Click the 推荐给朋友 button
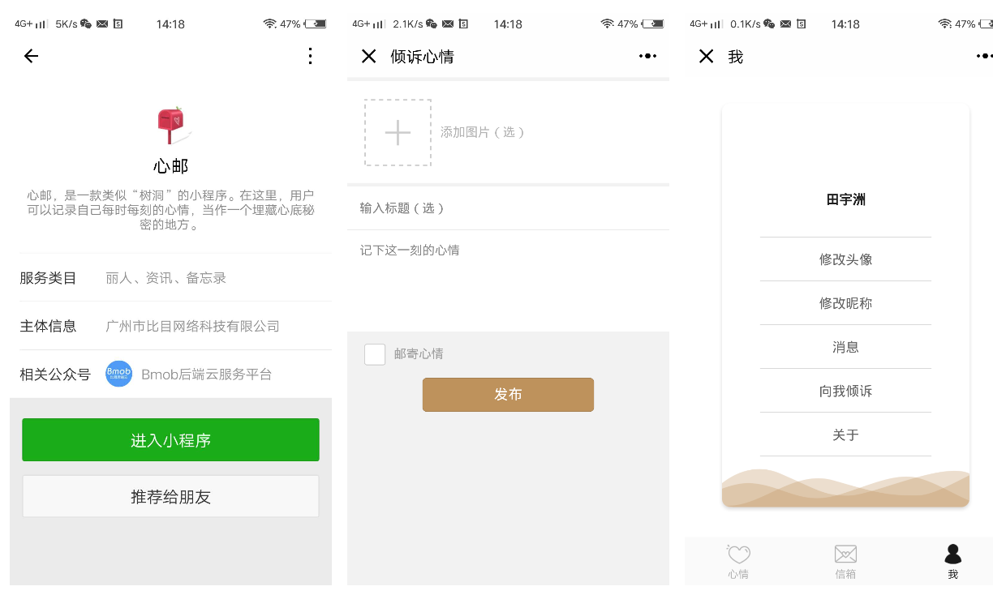The height and width of the screenshot is (595, 993). tap(170, 496)
